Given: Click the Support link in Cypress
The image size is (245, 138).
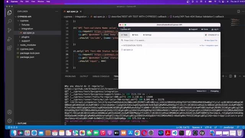Looking at the screenshot, I should coord(193,29).
